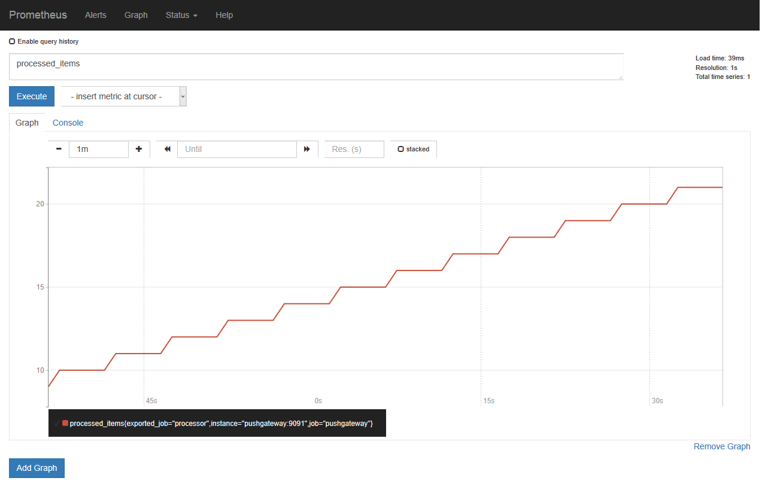The image size is (771, 490).
Task: Click the double-right arrow to move time forward
Action: [x=306, y=149]
